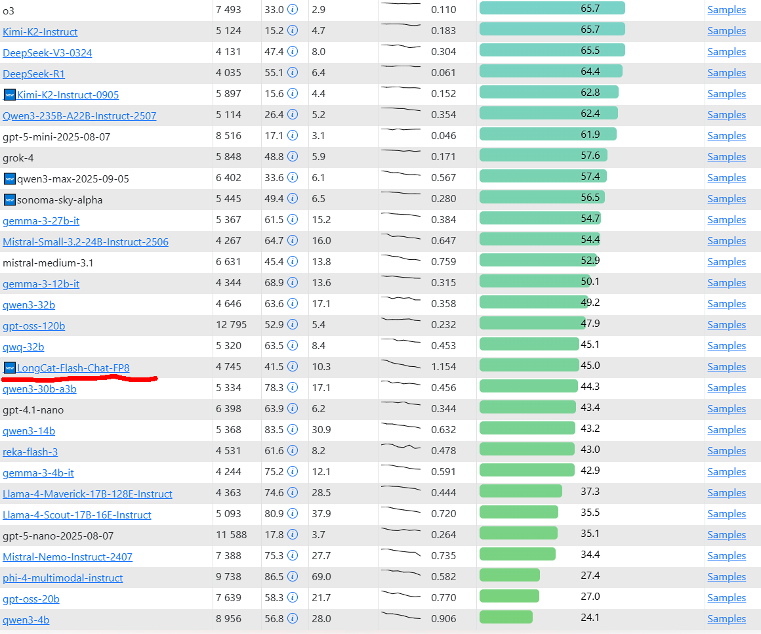The image size is (761, 634).
Task: Select the value 69.0 in phi-4-multimodal-instruct row
Action: [x=321, y=576]
